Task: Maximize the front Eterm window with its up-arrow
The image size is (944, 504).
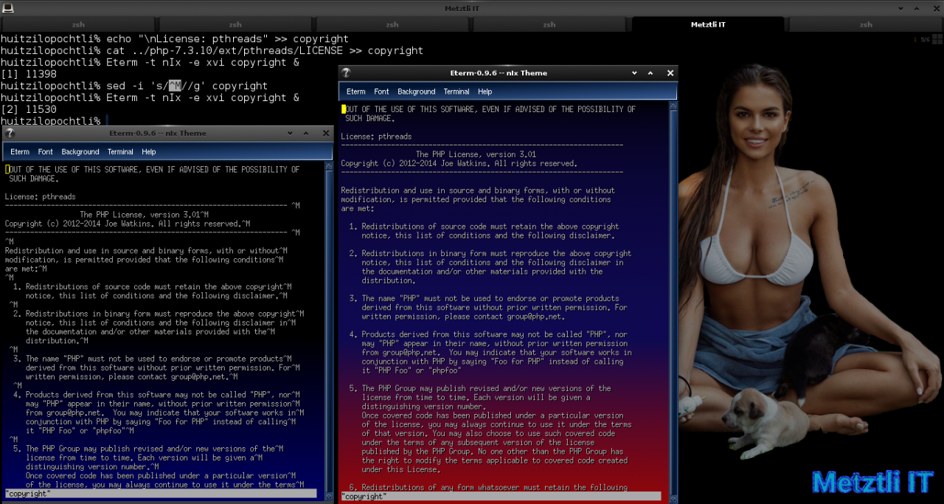Action: click(650, 73)
